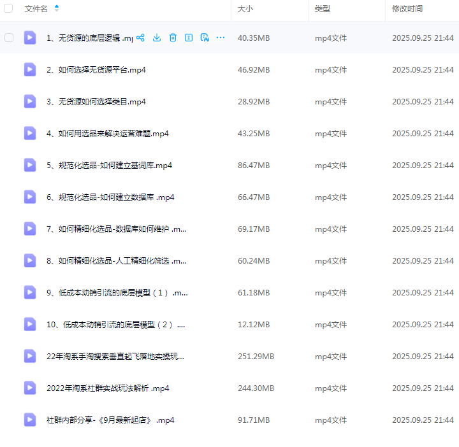Click the download icon on the first file

pos(157,38)
